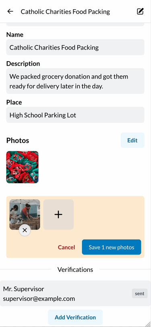
Task: Select the Place field High School Parking Lot
Action: (x=75, y=115)
